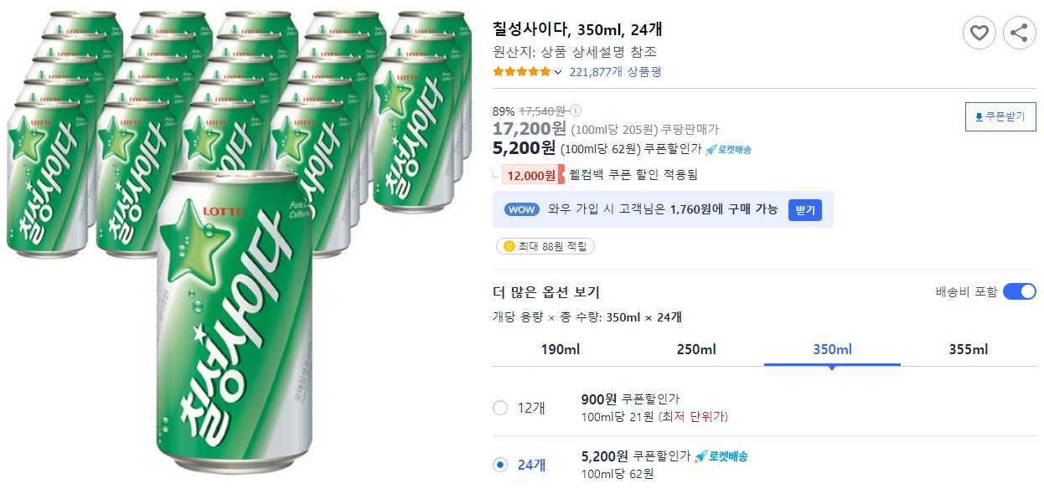This screenshot has width=1044, height=494.
Task: Click the info icon next to 17,540원
Action: point(576,110)
